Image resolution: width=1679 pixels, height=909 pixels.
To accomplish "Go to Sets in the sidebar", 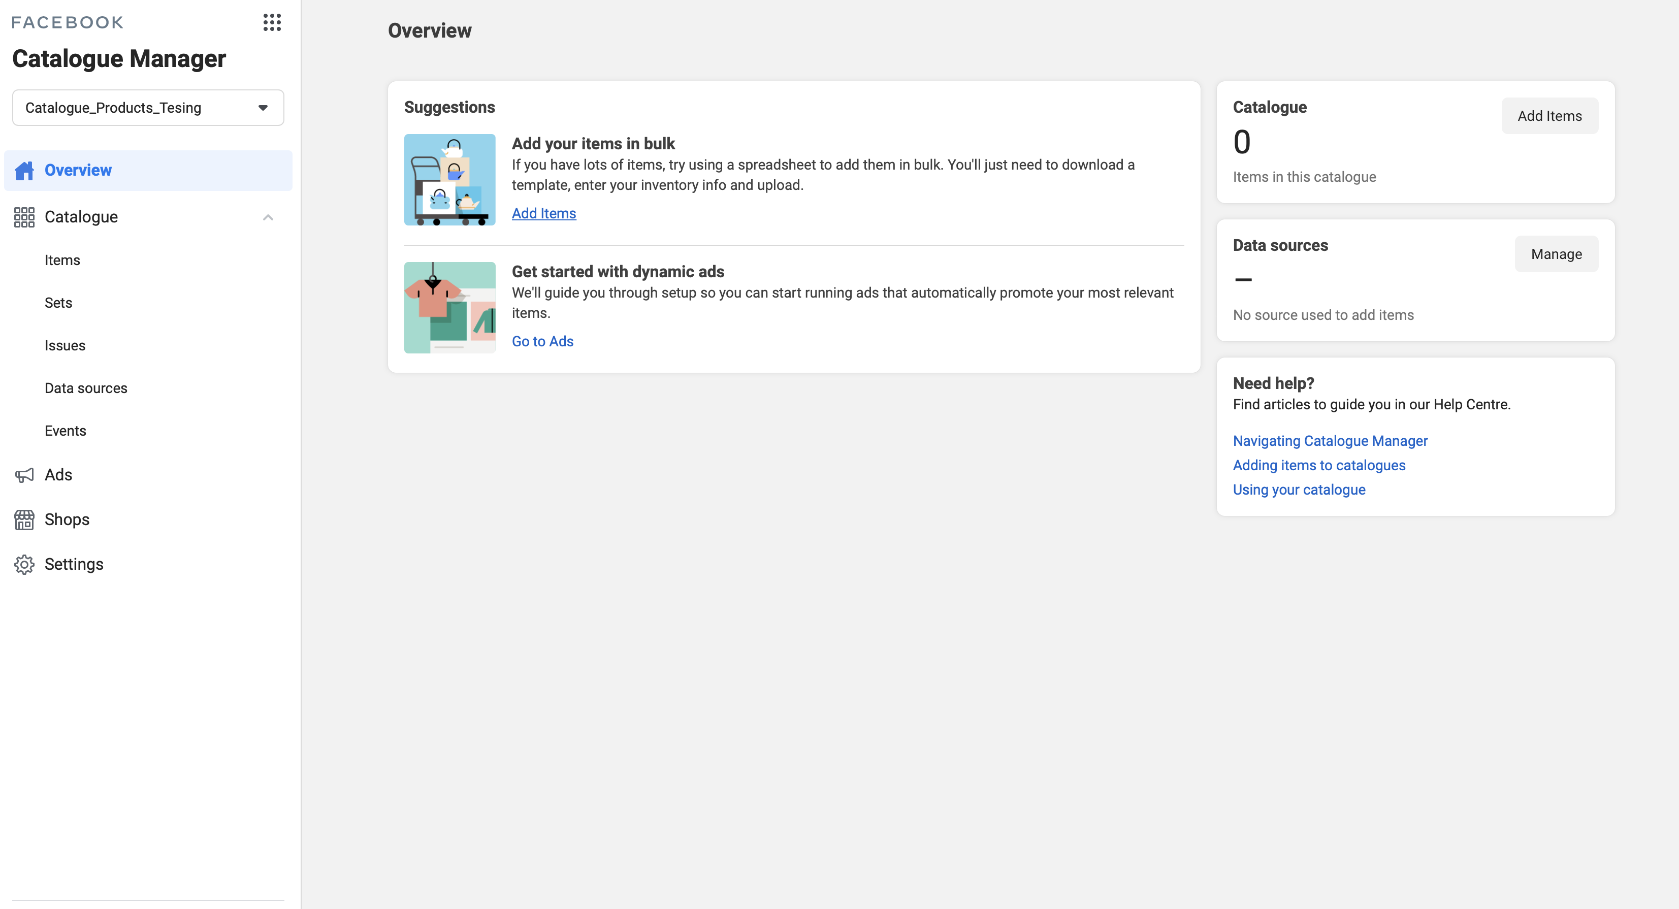I will [58, 303].
